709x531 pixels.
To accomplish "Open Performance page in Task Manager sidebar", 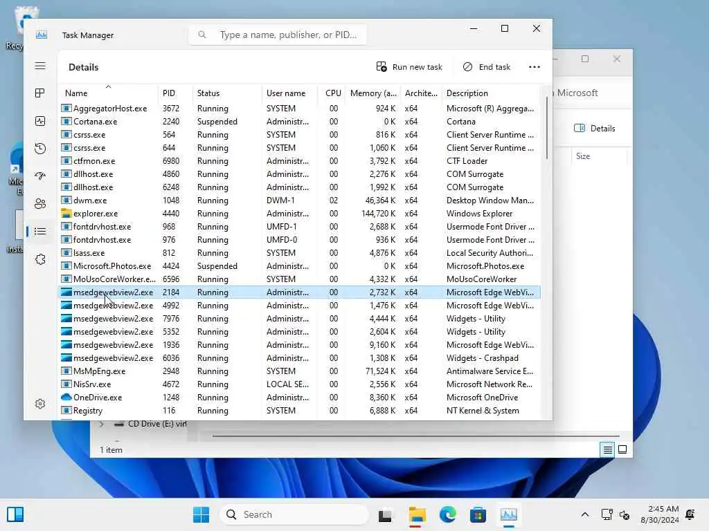I will [40, 121].
